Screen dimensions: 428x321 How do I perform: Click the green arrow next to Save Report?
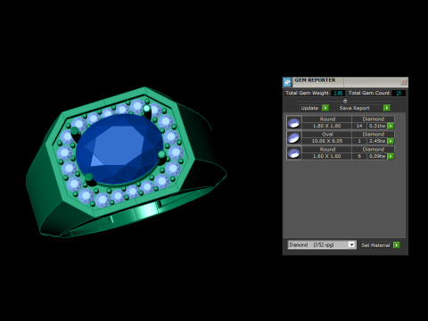(x=387, y=108)
